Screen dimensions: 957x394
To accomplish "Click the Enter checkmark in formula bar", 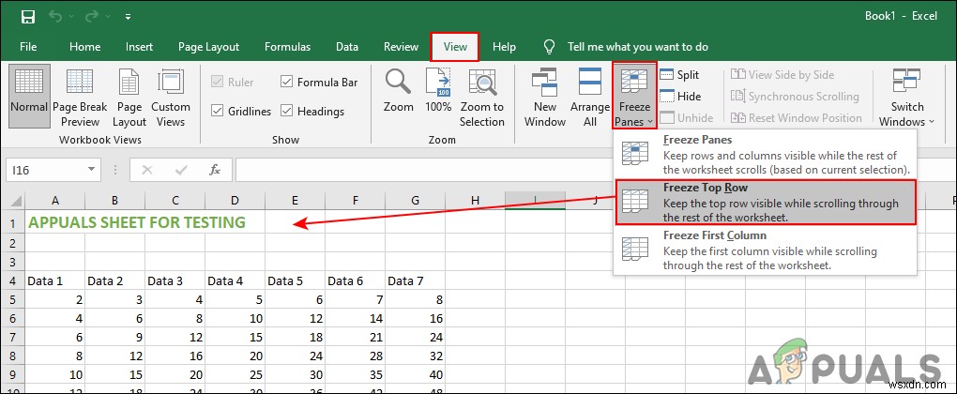I will click(x=181, y=170).
